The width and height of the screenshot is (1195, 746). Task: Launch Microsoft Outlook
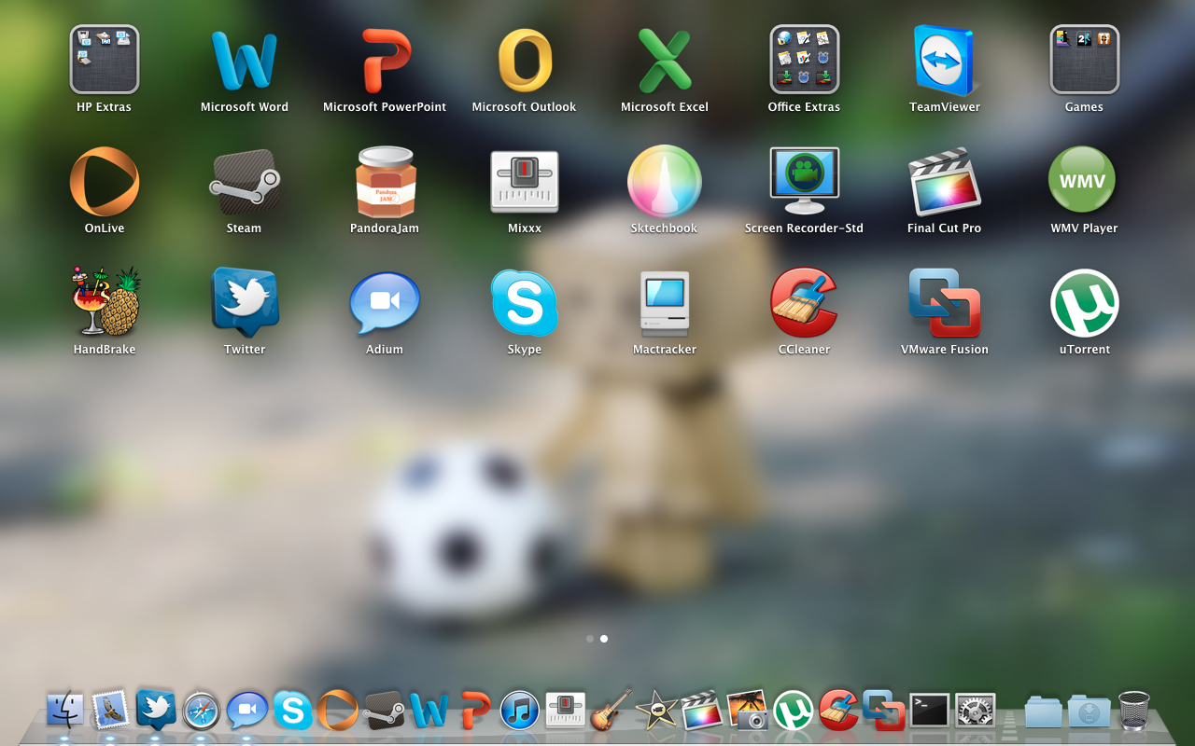525,60
